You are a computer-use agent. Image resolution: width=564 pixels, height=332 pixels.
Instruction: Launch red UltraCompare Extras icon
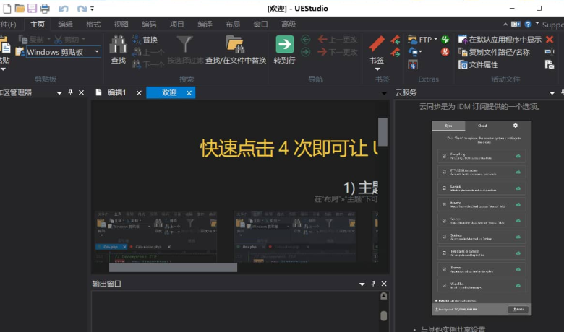pos(445,53)
